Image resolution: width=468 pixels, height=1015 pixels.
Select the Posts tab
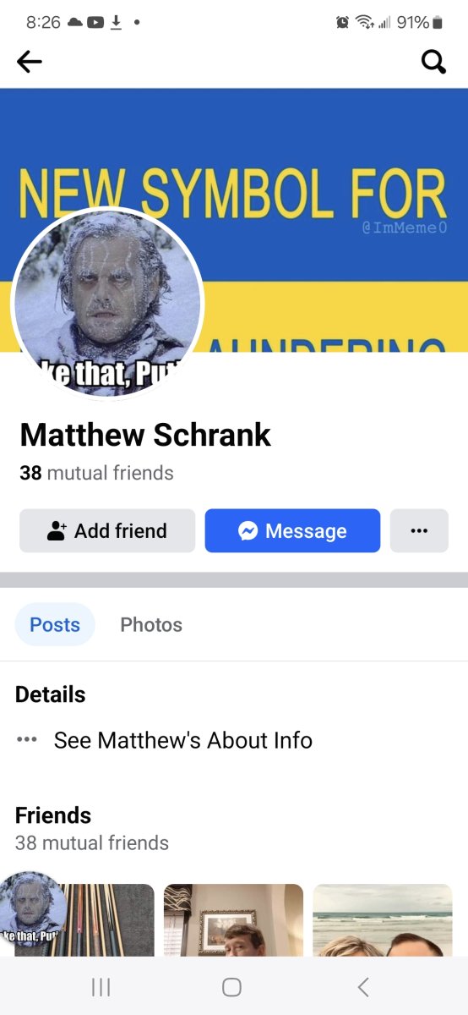pos(55,625)
